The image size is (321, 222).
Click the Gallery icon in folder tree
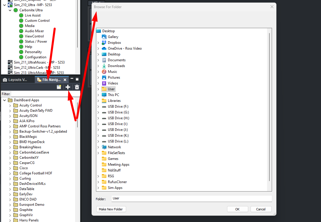pos(104,37)
